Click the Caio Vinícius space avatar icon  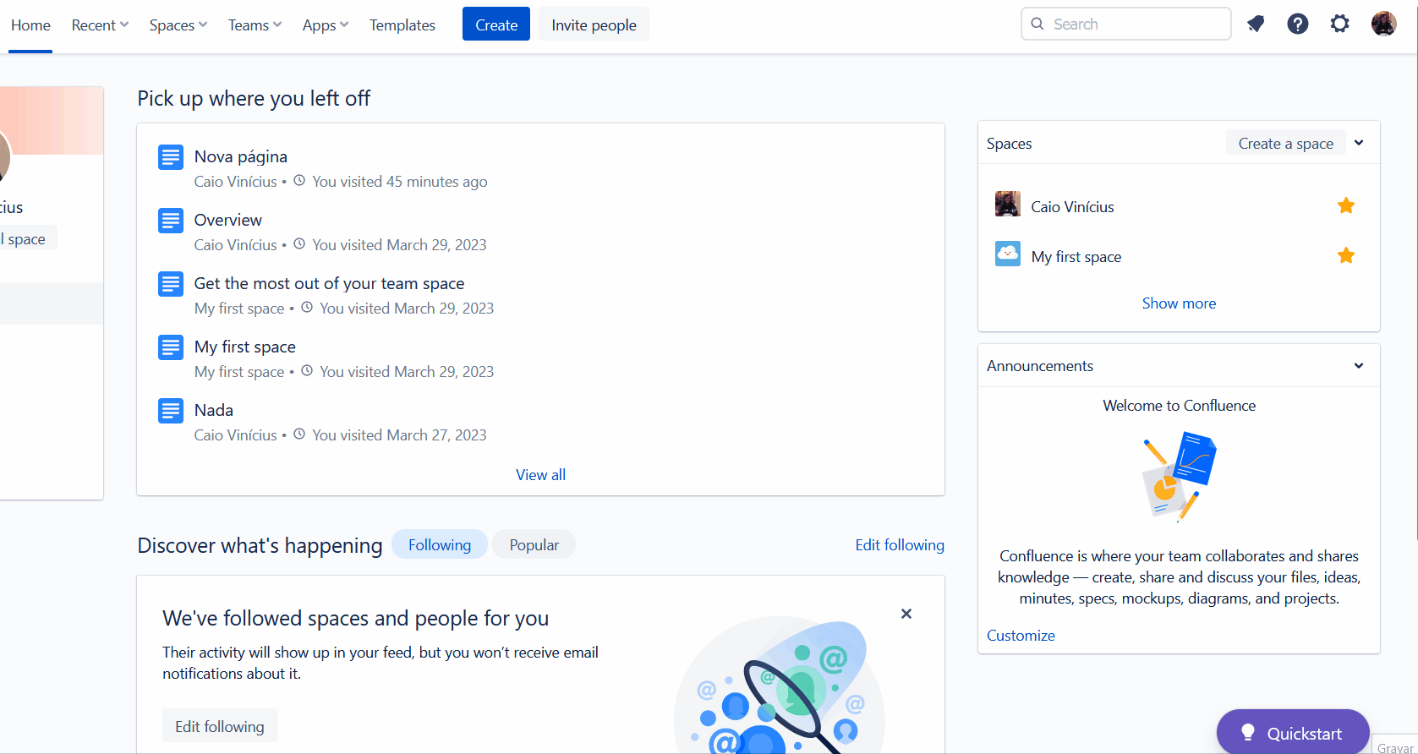(x=1008, y=204)
